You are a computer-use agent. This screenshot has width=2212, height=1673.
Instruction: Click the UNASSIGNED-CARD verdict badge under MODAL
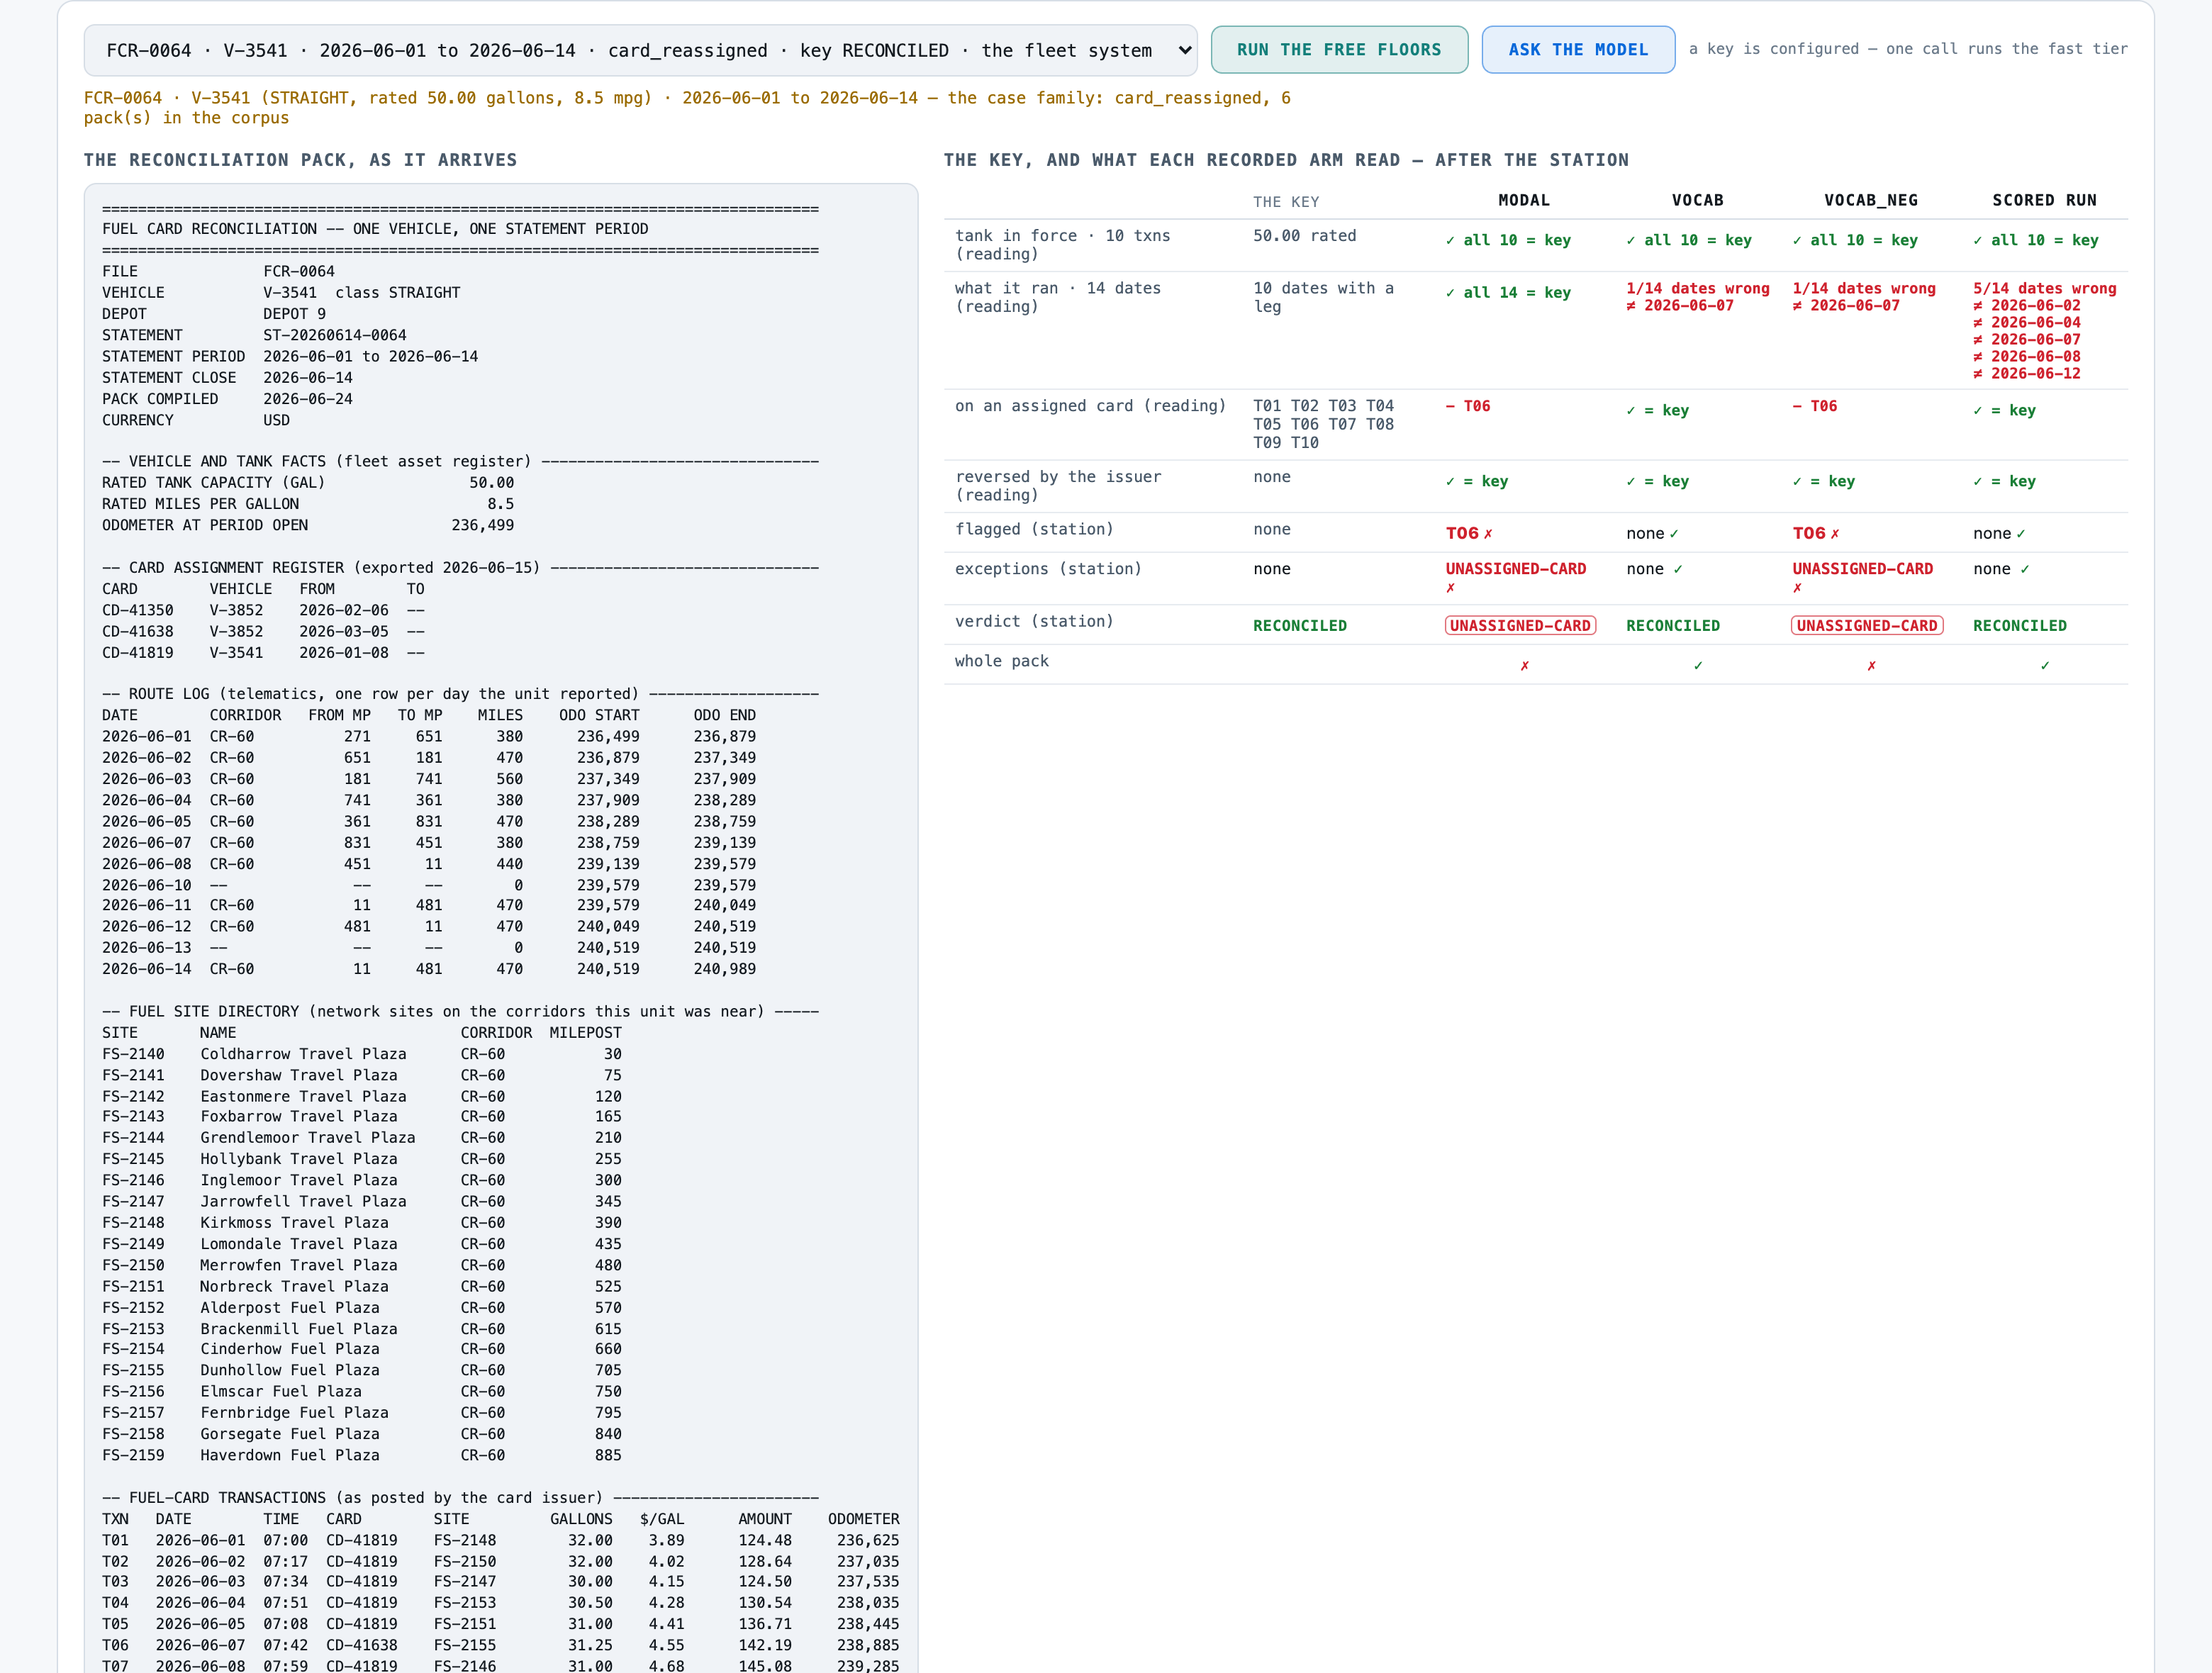[x=1520, y=626]
